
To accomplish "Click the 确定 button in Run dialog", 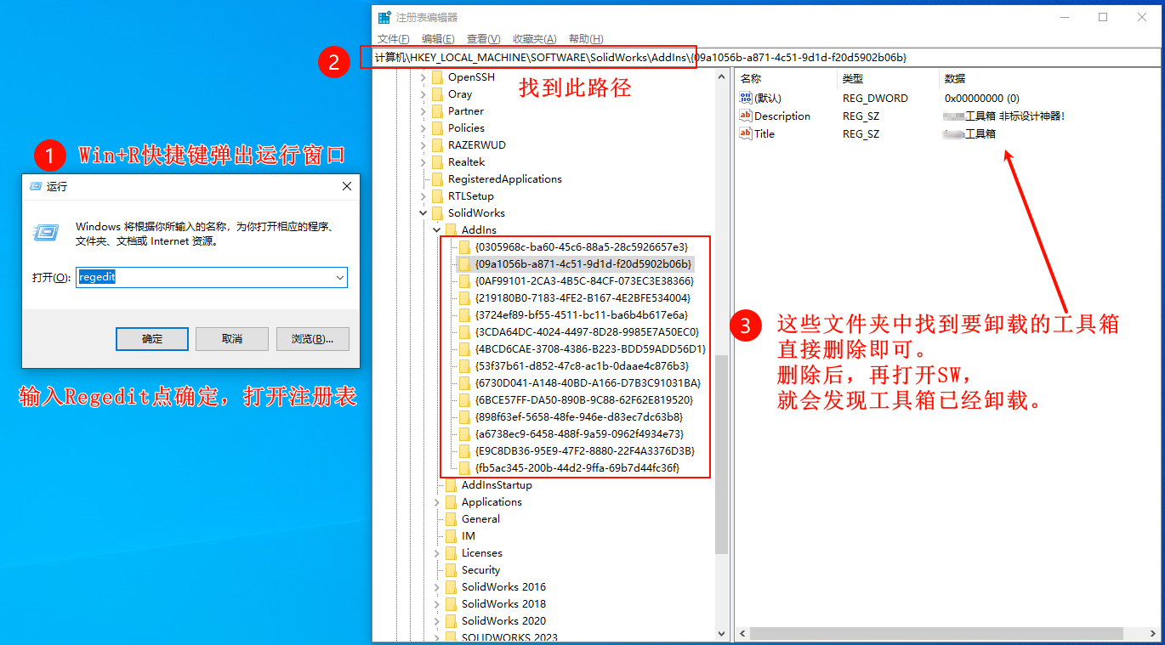I will (151, 339).
